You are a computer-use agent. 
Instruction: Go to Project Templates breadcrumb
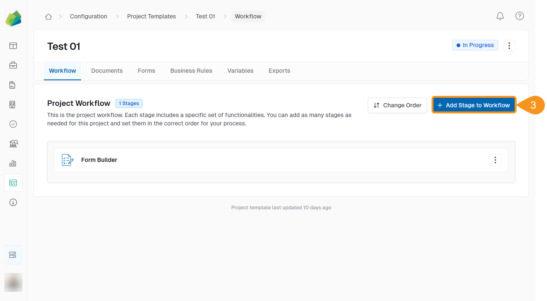[151, 16]
